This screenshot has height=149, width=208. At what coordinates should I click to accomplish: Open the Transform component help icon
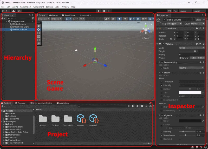coord(197,28)
